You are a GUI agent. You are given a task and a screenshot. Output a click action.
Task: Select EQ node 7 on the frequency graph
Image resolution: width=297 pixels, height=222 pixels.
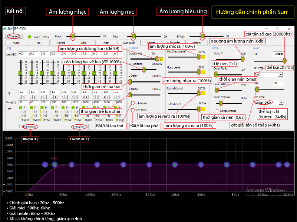click(x=201, y=165)
